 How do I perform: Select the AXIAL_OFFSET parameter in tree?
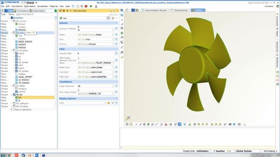[x=25, y=77]
